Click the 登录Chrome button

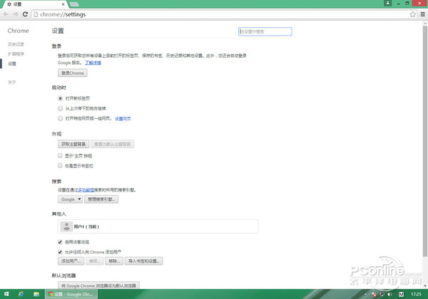pyautogui.click(x=73, y=73)
